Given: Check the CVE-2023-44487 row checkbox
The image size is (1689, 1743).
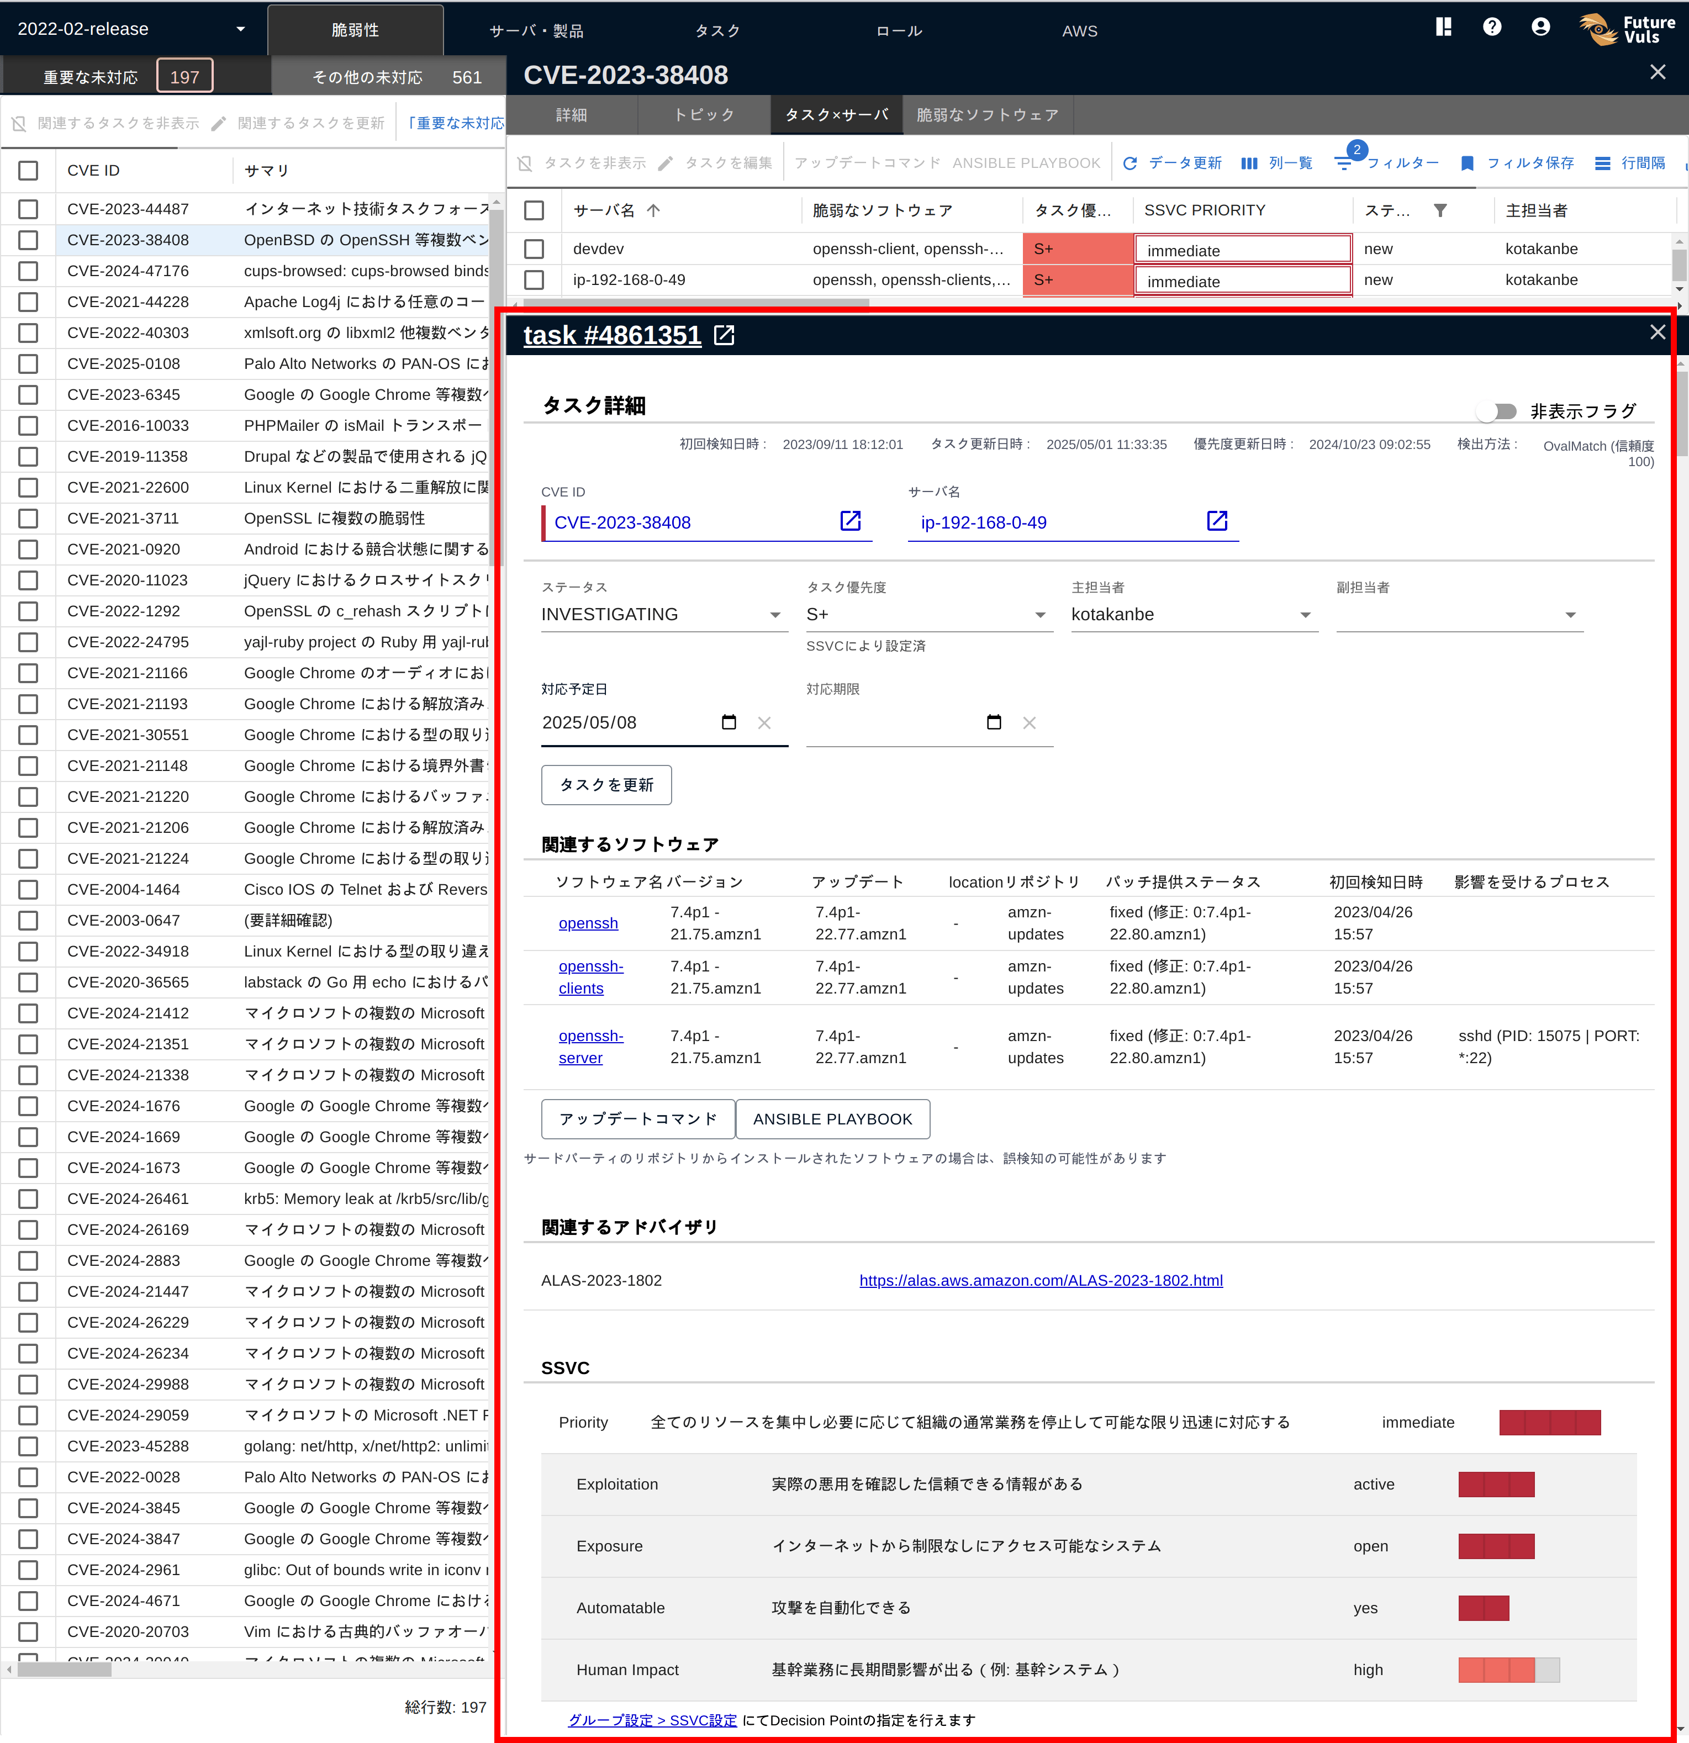Looking at the screenshot, I should (29, 209).
